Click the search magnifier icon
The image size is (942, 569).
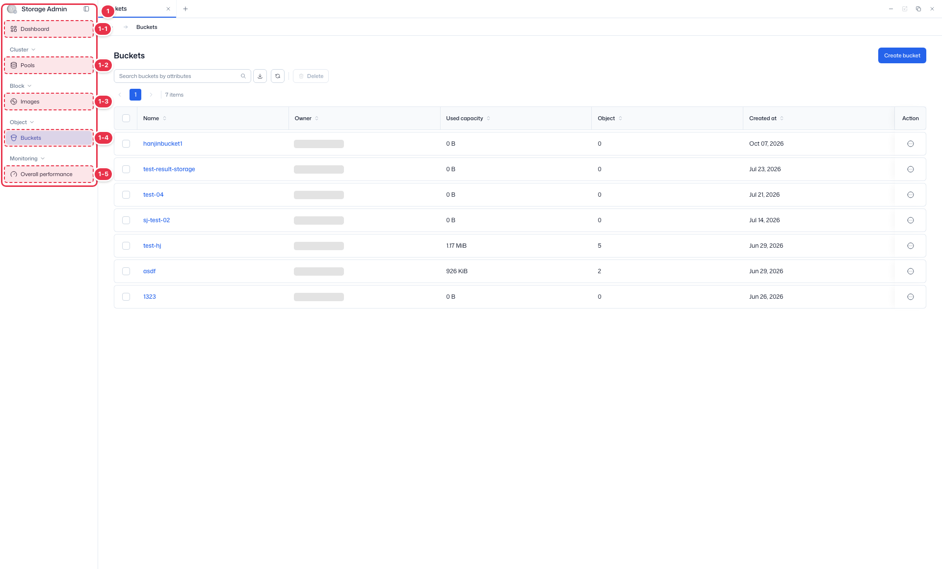(x=243, y=76)
